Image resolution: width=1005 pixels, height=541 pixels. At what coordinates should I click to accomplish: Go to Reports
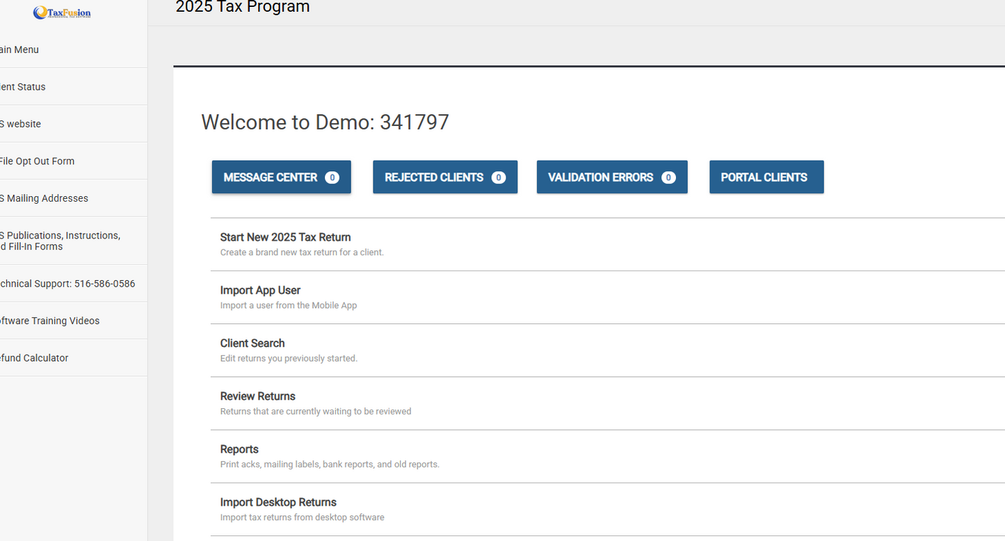239,449
